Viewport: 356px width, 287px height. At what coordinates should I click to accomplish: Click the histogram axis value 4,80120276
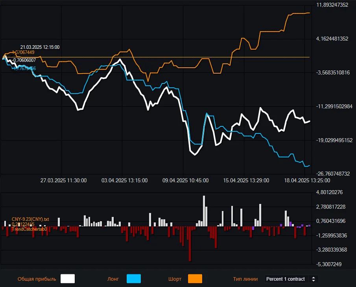coord(329,192)
